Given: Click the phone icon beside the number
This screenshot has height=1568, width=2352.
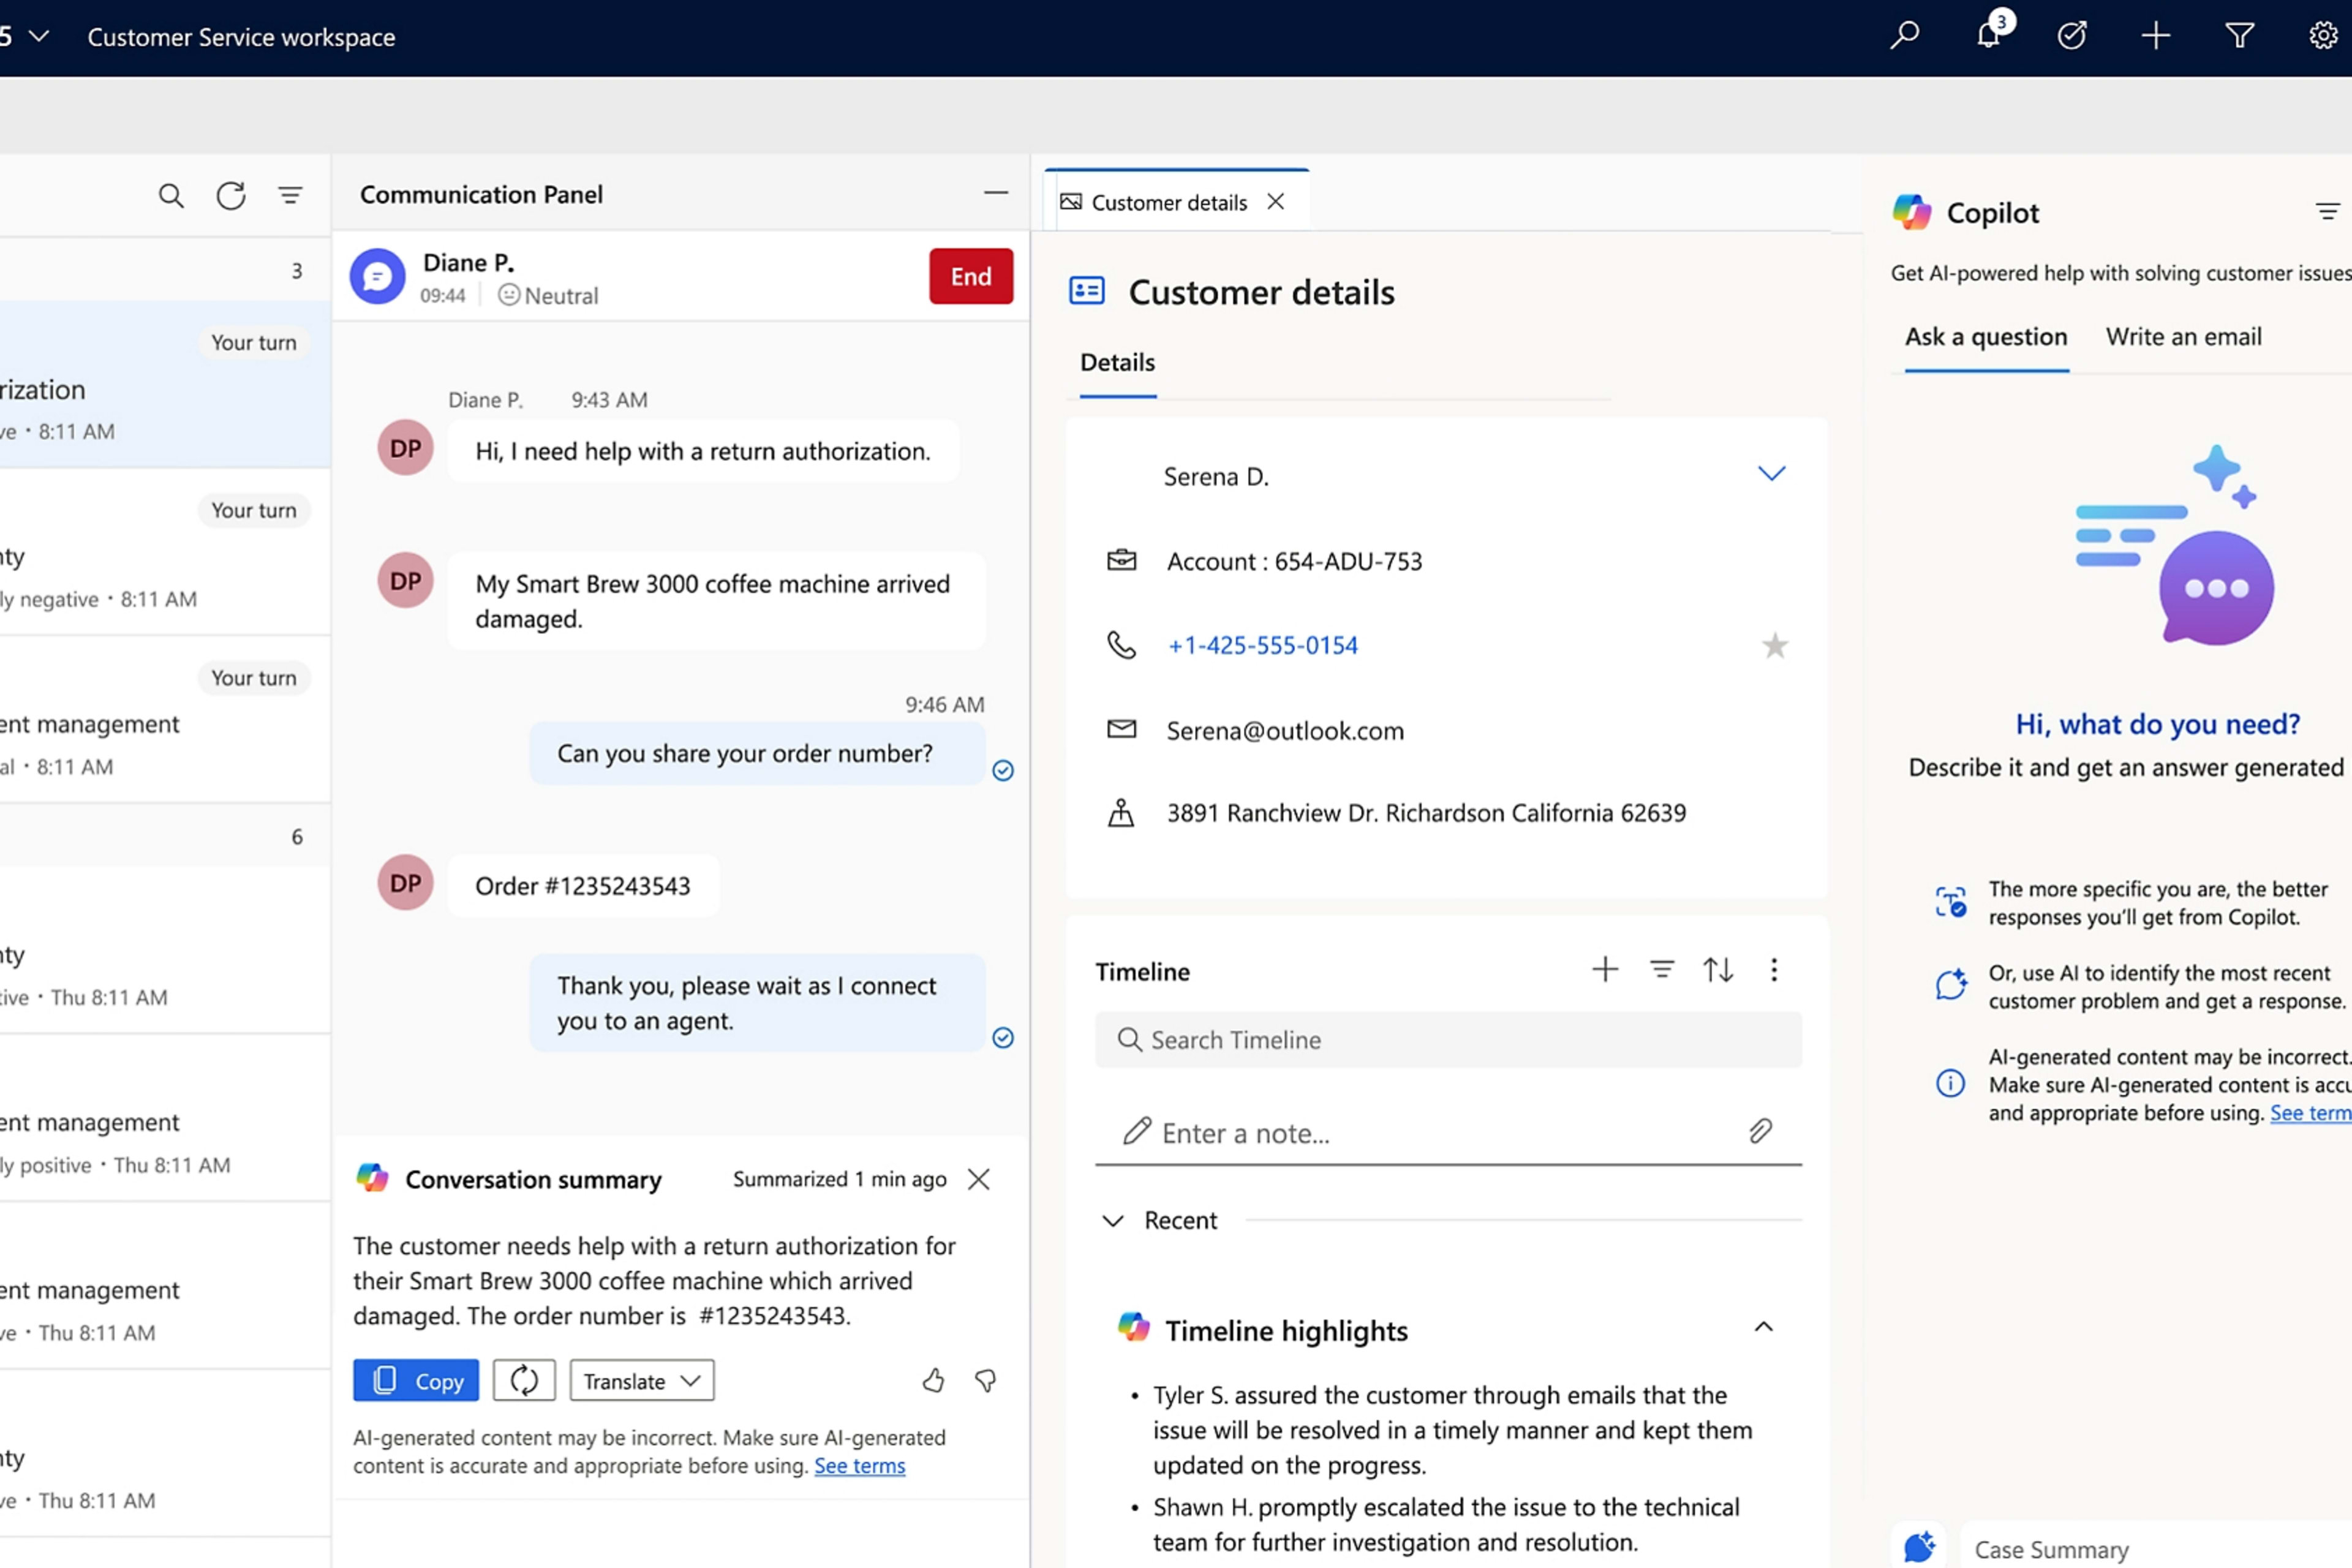Looking at the screenshot, I should click(1121, 646).
